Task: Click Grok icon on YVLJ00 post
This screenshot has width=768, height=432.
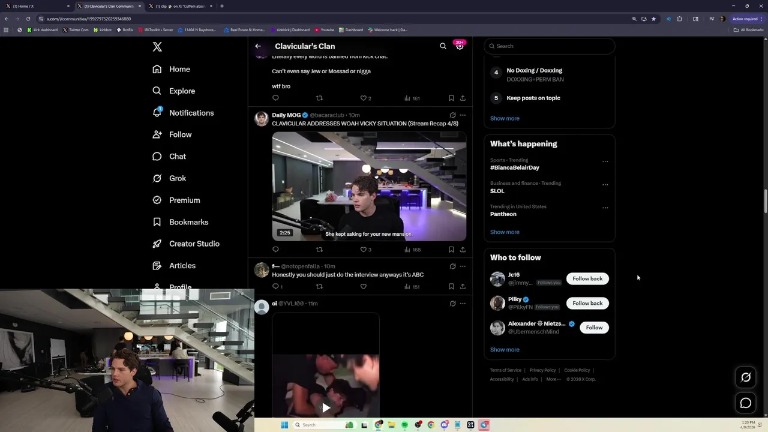Action: pyautogui.click(x=452, y=304)
